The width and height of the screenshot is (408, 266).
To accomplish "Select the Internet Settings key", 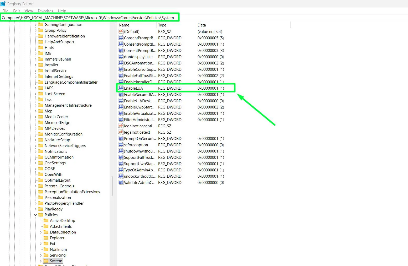I will click(59, 76).
